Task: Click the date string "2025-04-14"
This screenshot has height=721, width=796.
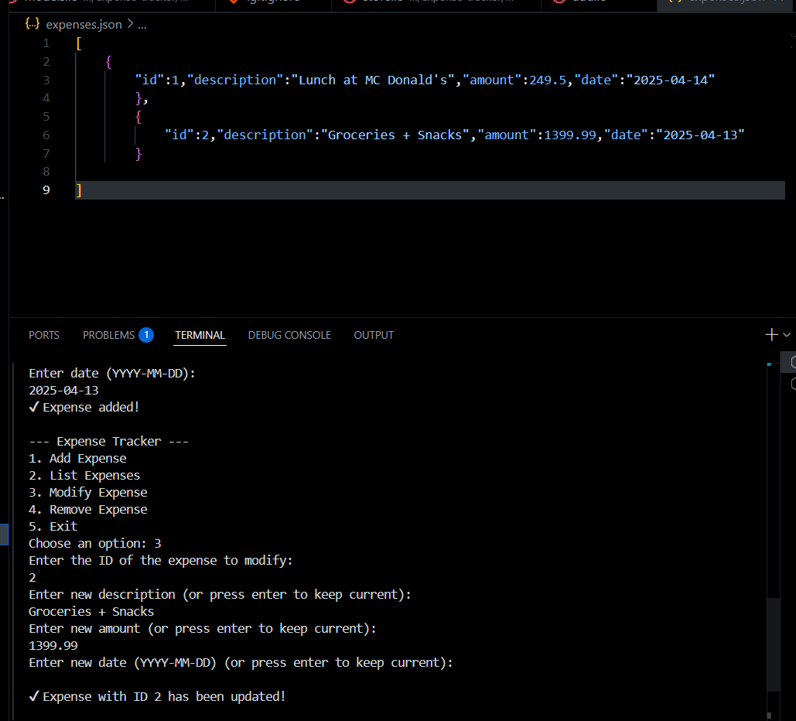Action: click(670, 80)
